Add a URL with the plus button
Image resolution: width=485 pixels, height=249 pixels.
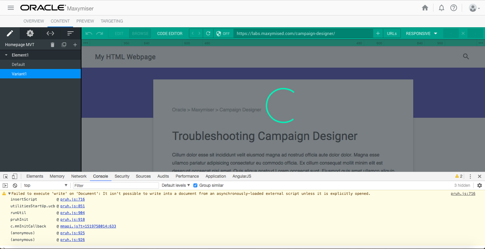coord(378,33)
